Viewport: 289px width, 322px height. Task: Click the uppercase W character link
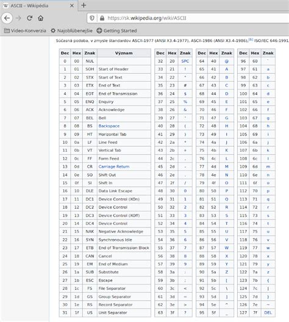[x=227, y=248]
